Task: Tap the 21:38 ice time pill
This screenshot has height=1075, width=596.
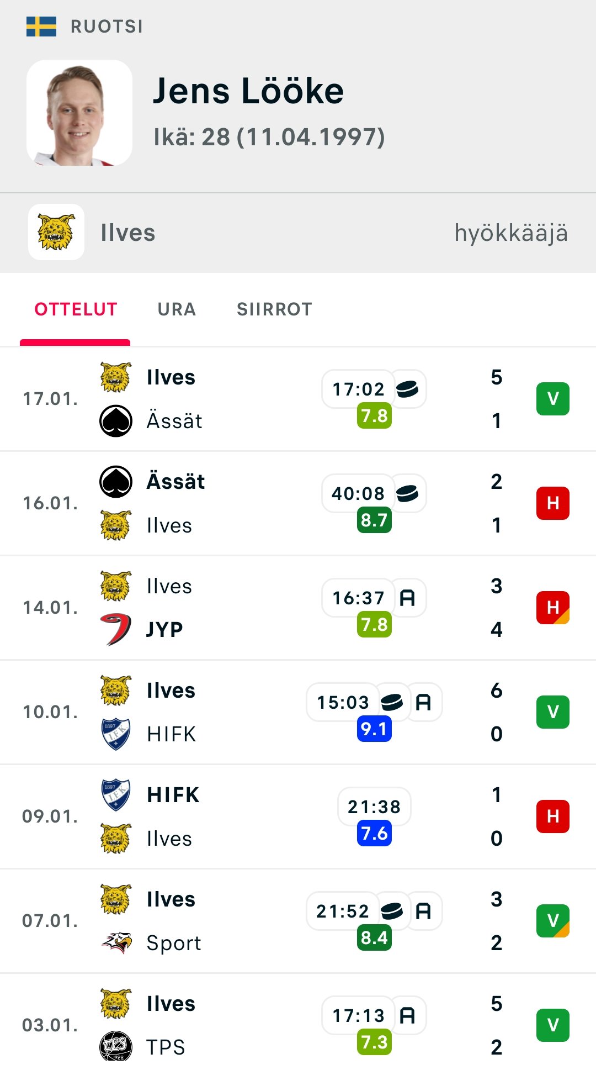Action: point(374,807)
